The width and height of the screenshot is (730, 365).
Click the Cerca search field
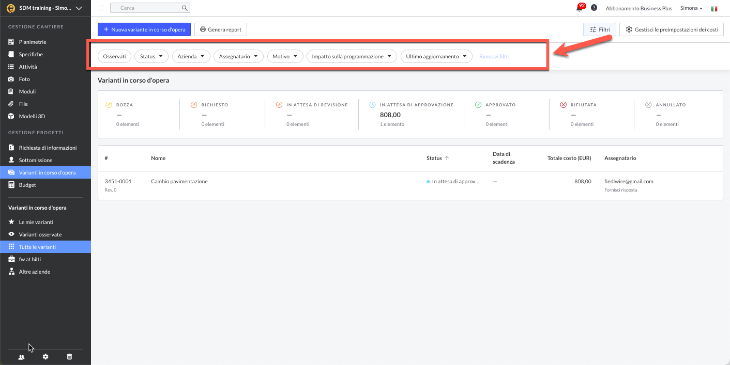click(147, 8)
